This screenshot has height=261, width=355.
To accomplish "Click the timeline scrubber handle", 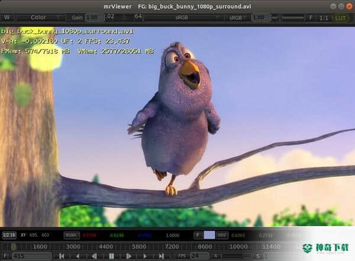I will 14,247.
